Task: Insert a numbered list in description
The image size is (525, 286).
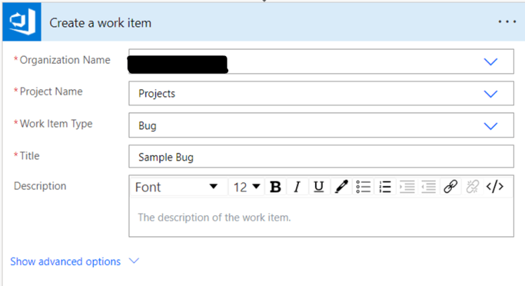Action: click(x=385, y=187)
